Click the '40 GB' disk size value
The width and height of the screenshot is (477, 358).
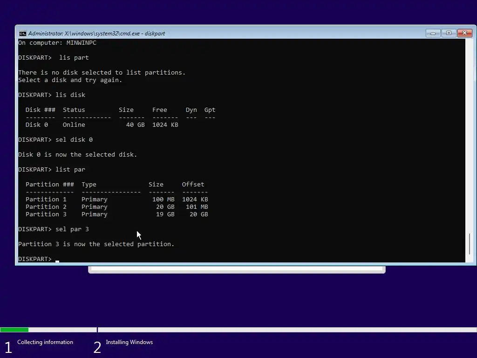pyautogui.click(x=136, y=125)
